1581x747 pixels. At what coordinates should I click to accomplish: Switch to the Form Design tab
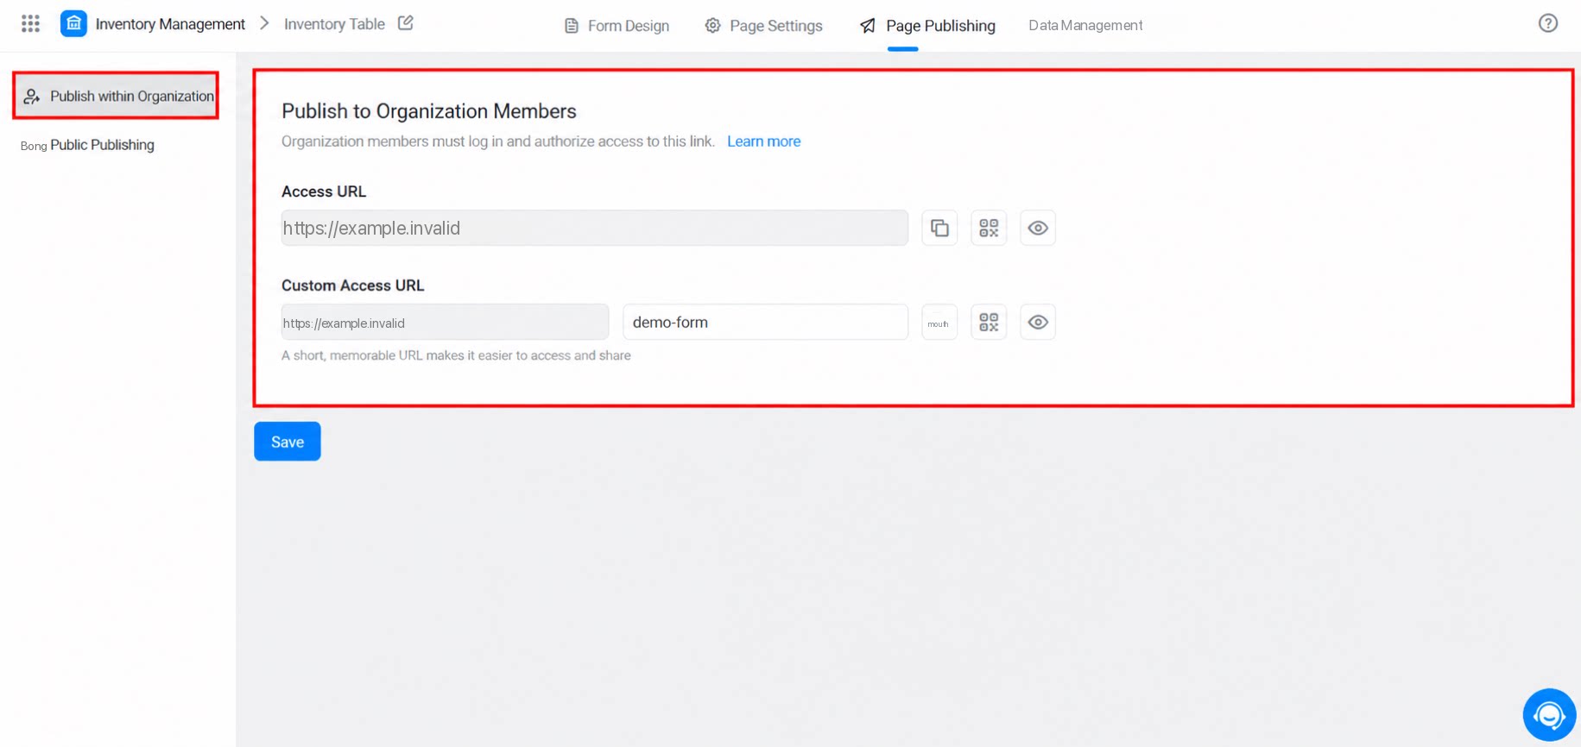[617, 26]
